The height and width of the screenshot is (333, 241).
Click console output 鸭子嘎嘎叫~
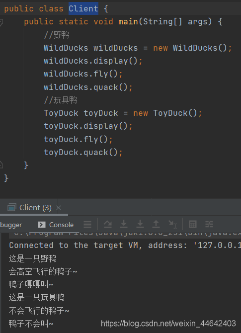click(31, 285)
